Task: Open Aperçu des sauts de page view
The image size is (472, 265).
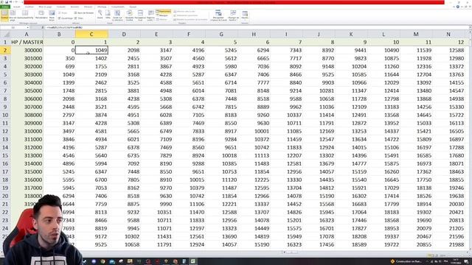Action: 25,15
